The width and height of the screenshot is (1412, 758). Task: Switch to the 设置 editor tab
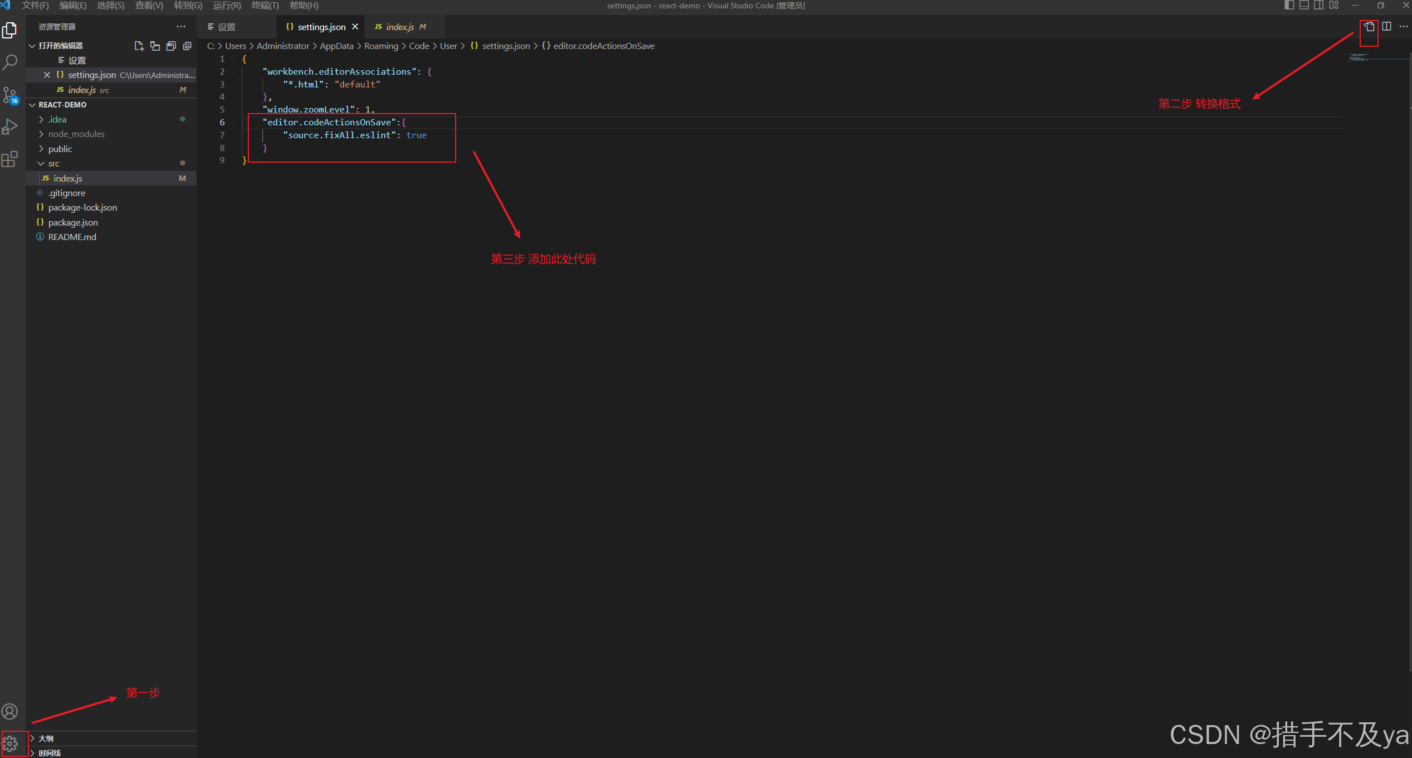click(237, 27)
